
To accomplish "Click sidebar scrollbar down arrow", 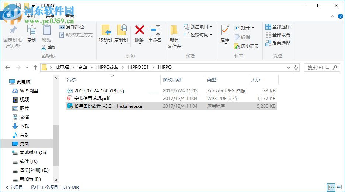I will click(x=56, y=180).
